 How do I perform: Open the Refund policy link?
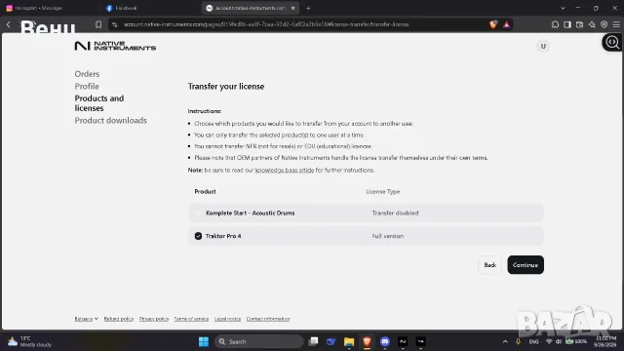click(x=119, y=319)
